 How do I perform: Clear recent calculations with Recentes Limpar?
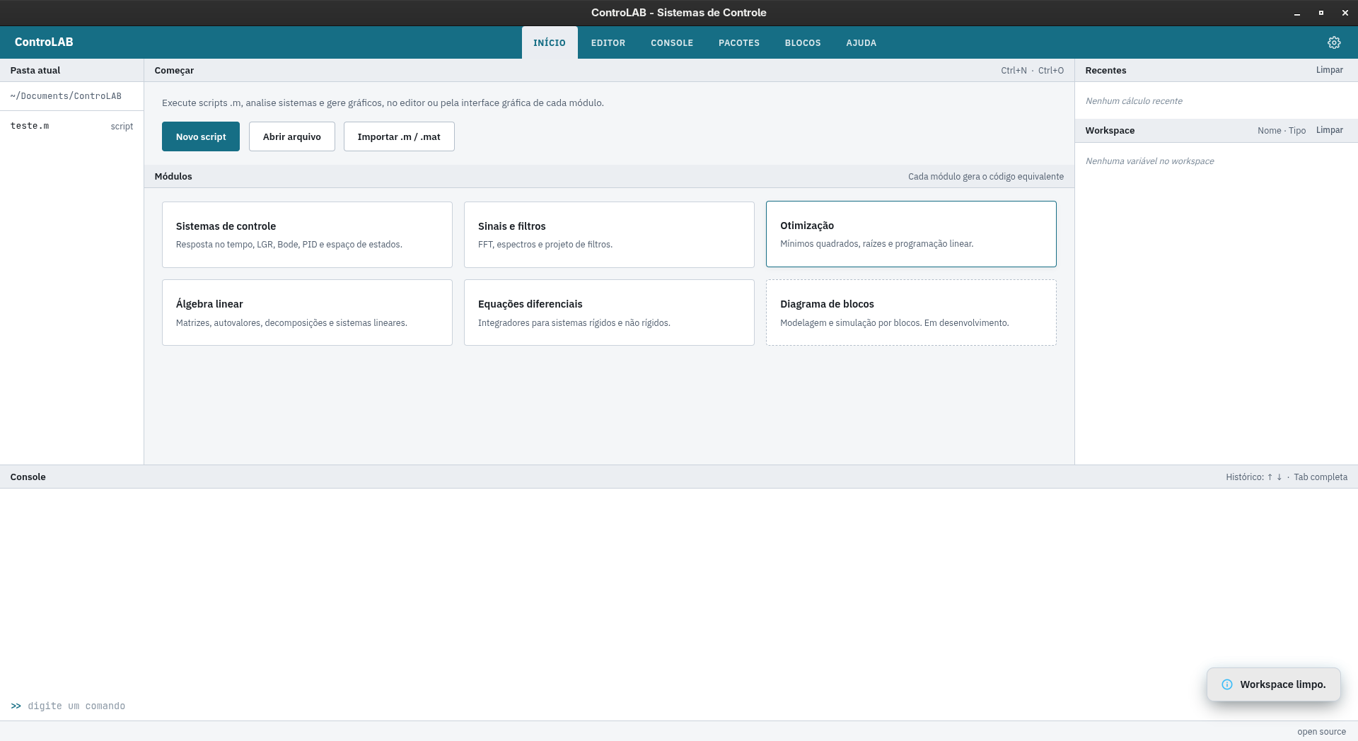pos(1330,70)
